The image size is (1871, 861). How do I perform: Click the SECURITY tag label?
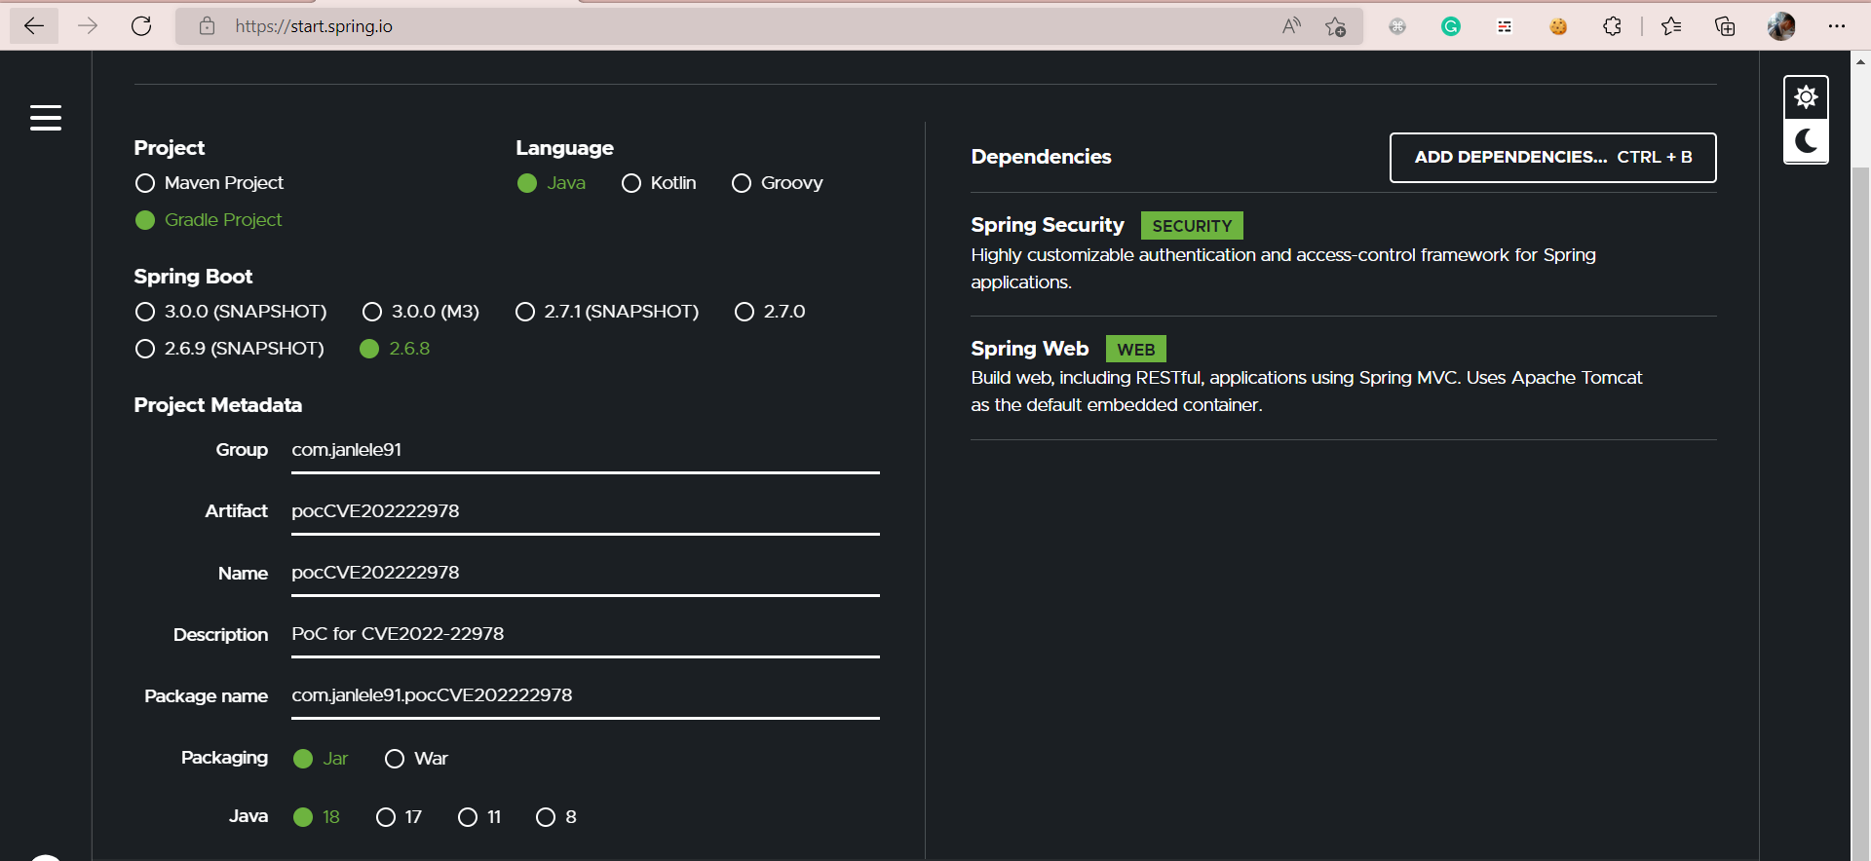coord(1192,226)
